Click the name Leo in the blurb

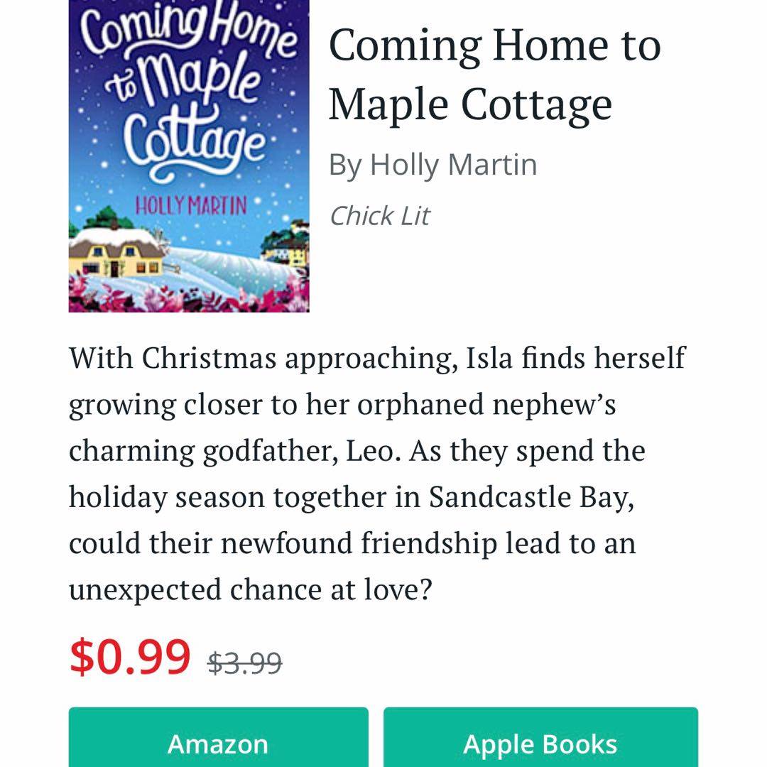374,451
